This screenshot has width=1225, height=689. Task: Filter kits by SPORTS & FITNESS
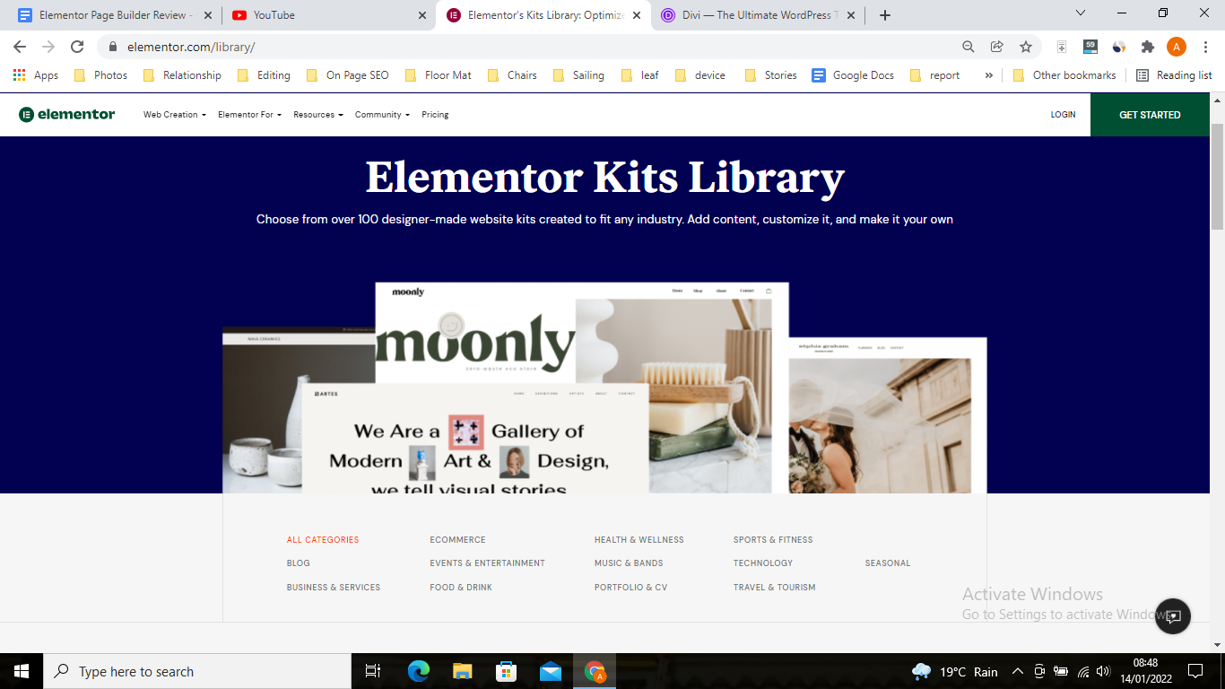[x=773, y=540]
